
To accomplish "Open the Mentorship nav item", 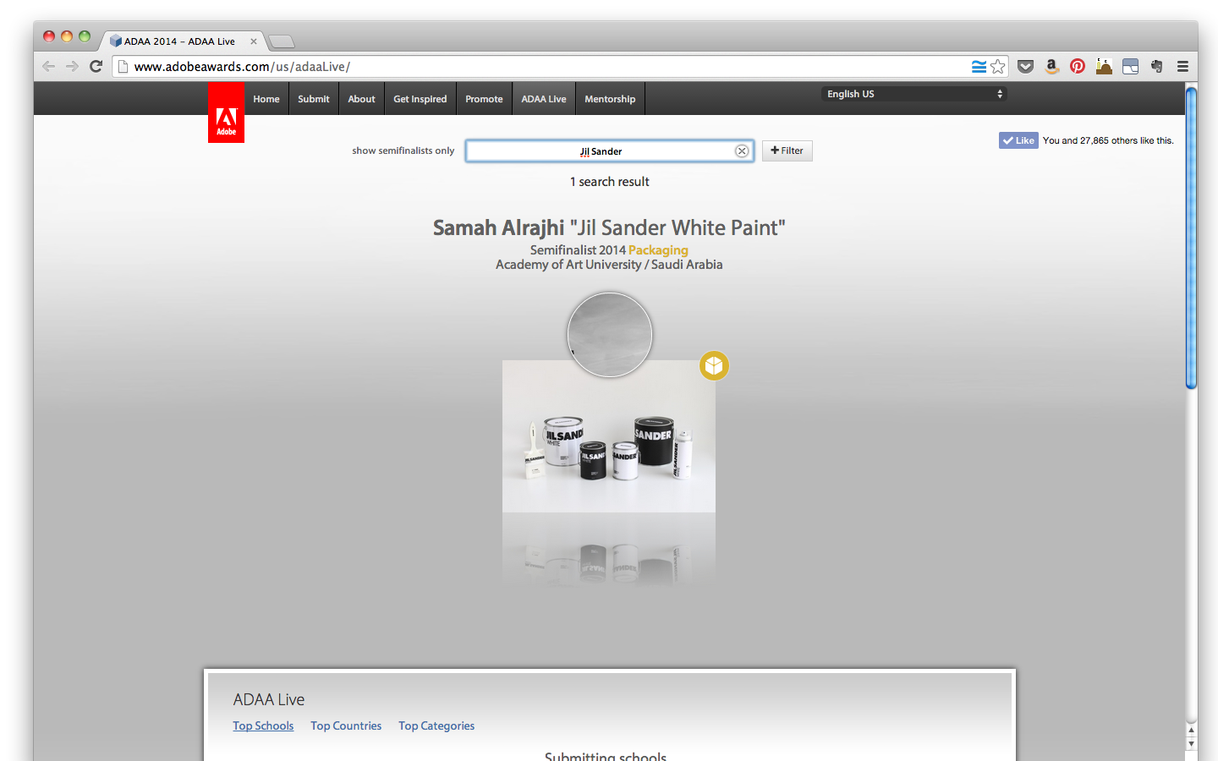I will click(610, 99).
